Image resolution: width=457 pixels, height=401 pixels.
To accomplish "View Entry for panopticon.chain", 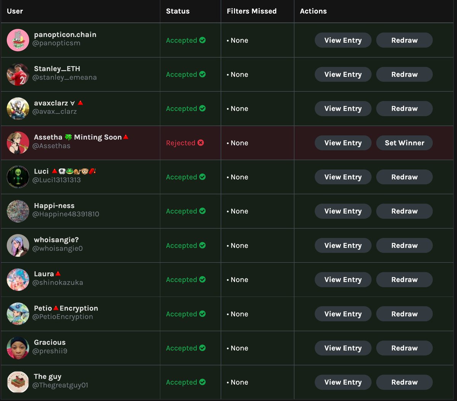I will 343,40.
